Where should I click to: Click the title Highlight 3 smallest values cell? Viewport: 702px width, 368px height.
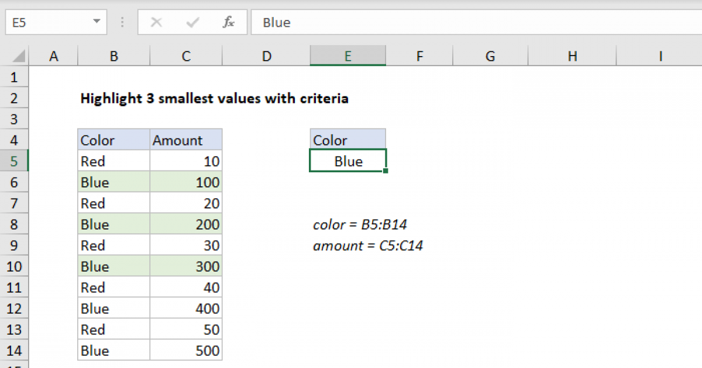(x=214, y=98)
